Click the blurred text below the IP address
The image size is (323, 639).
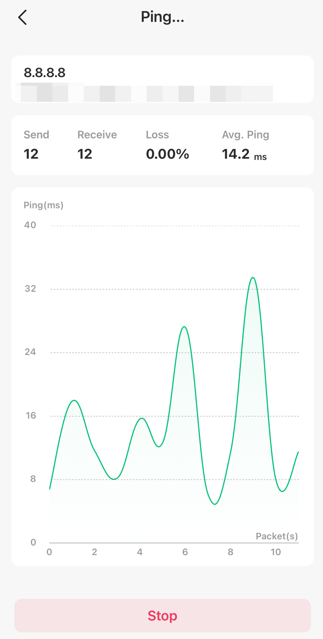[144, 93]
